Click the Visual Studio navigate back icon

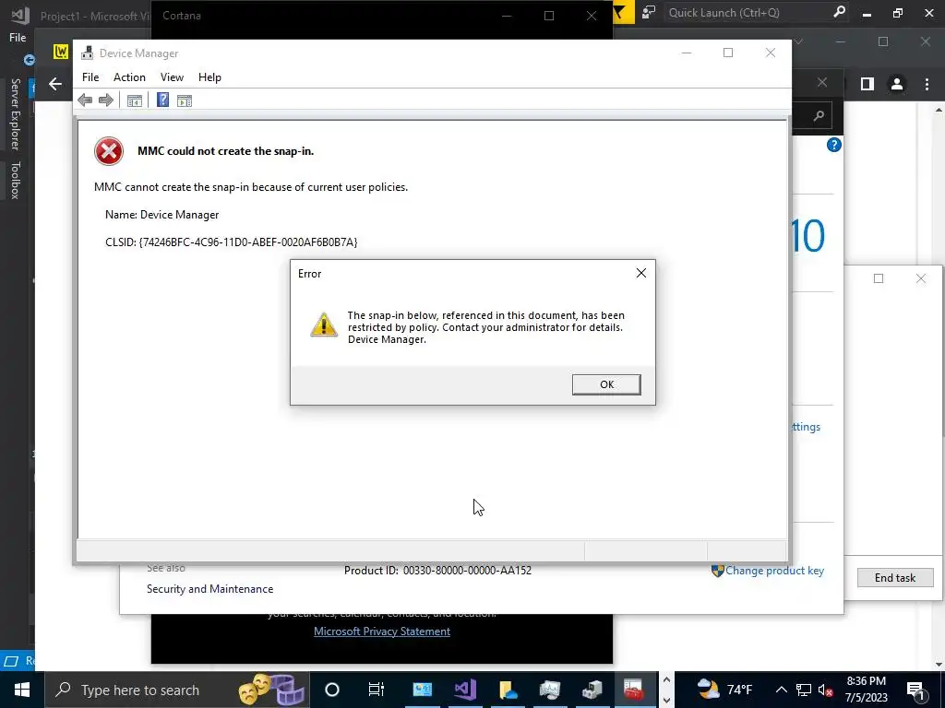[x=29, y=60]
